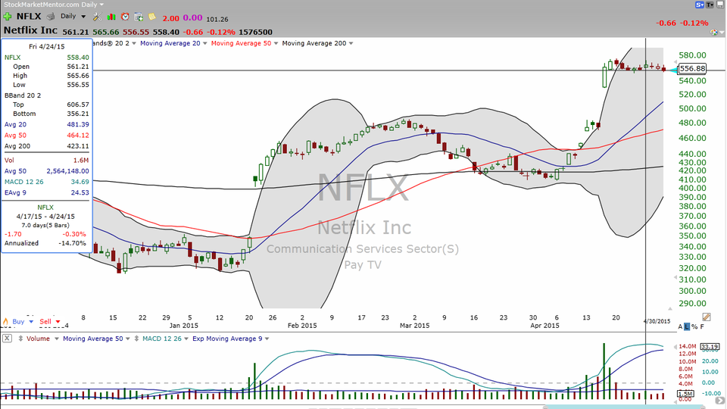Viewport: 727px width, 409px height.
Task: Click the Netflix Inc company name
Action: (x=30, y=30)
